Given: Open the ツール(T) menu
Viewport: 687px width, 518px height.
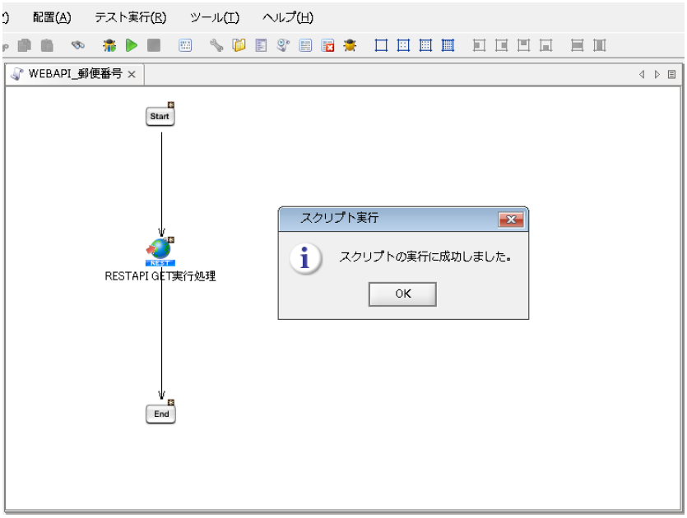Looking at the screenshot, I should (x=214, y=17).
